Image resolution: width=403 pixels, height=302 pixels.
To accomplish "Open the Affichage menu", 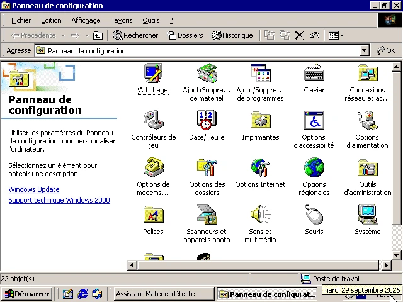I will tap(86, 20).
